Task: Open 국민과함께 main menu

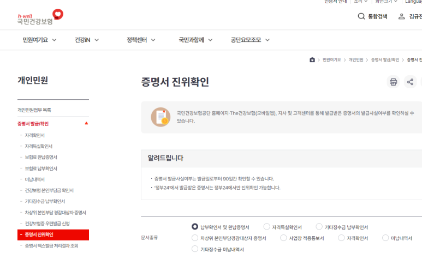Action: [x=192, y=40]
